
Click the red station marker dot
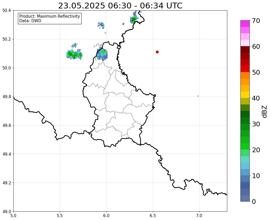(157, 52)
